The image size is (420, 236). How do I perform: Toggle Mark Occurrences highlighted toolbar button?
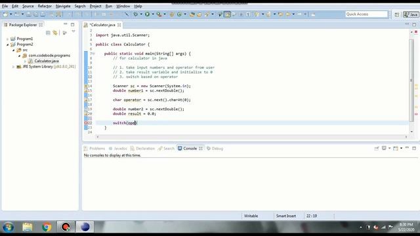click(227, 14)
